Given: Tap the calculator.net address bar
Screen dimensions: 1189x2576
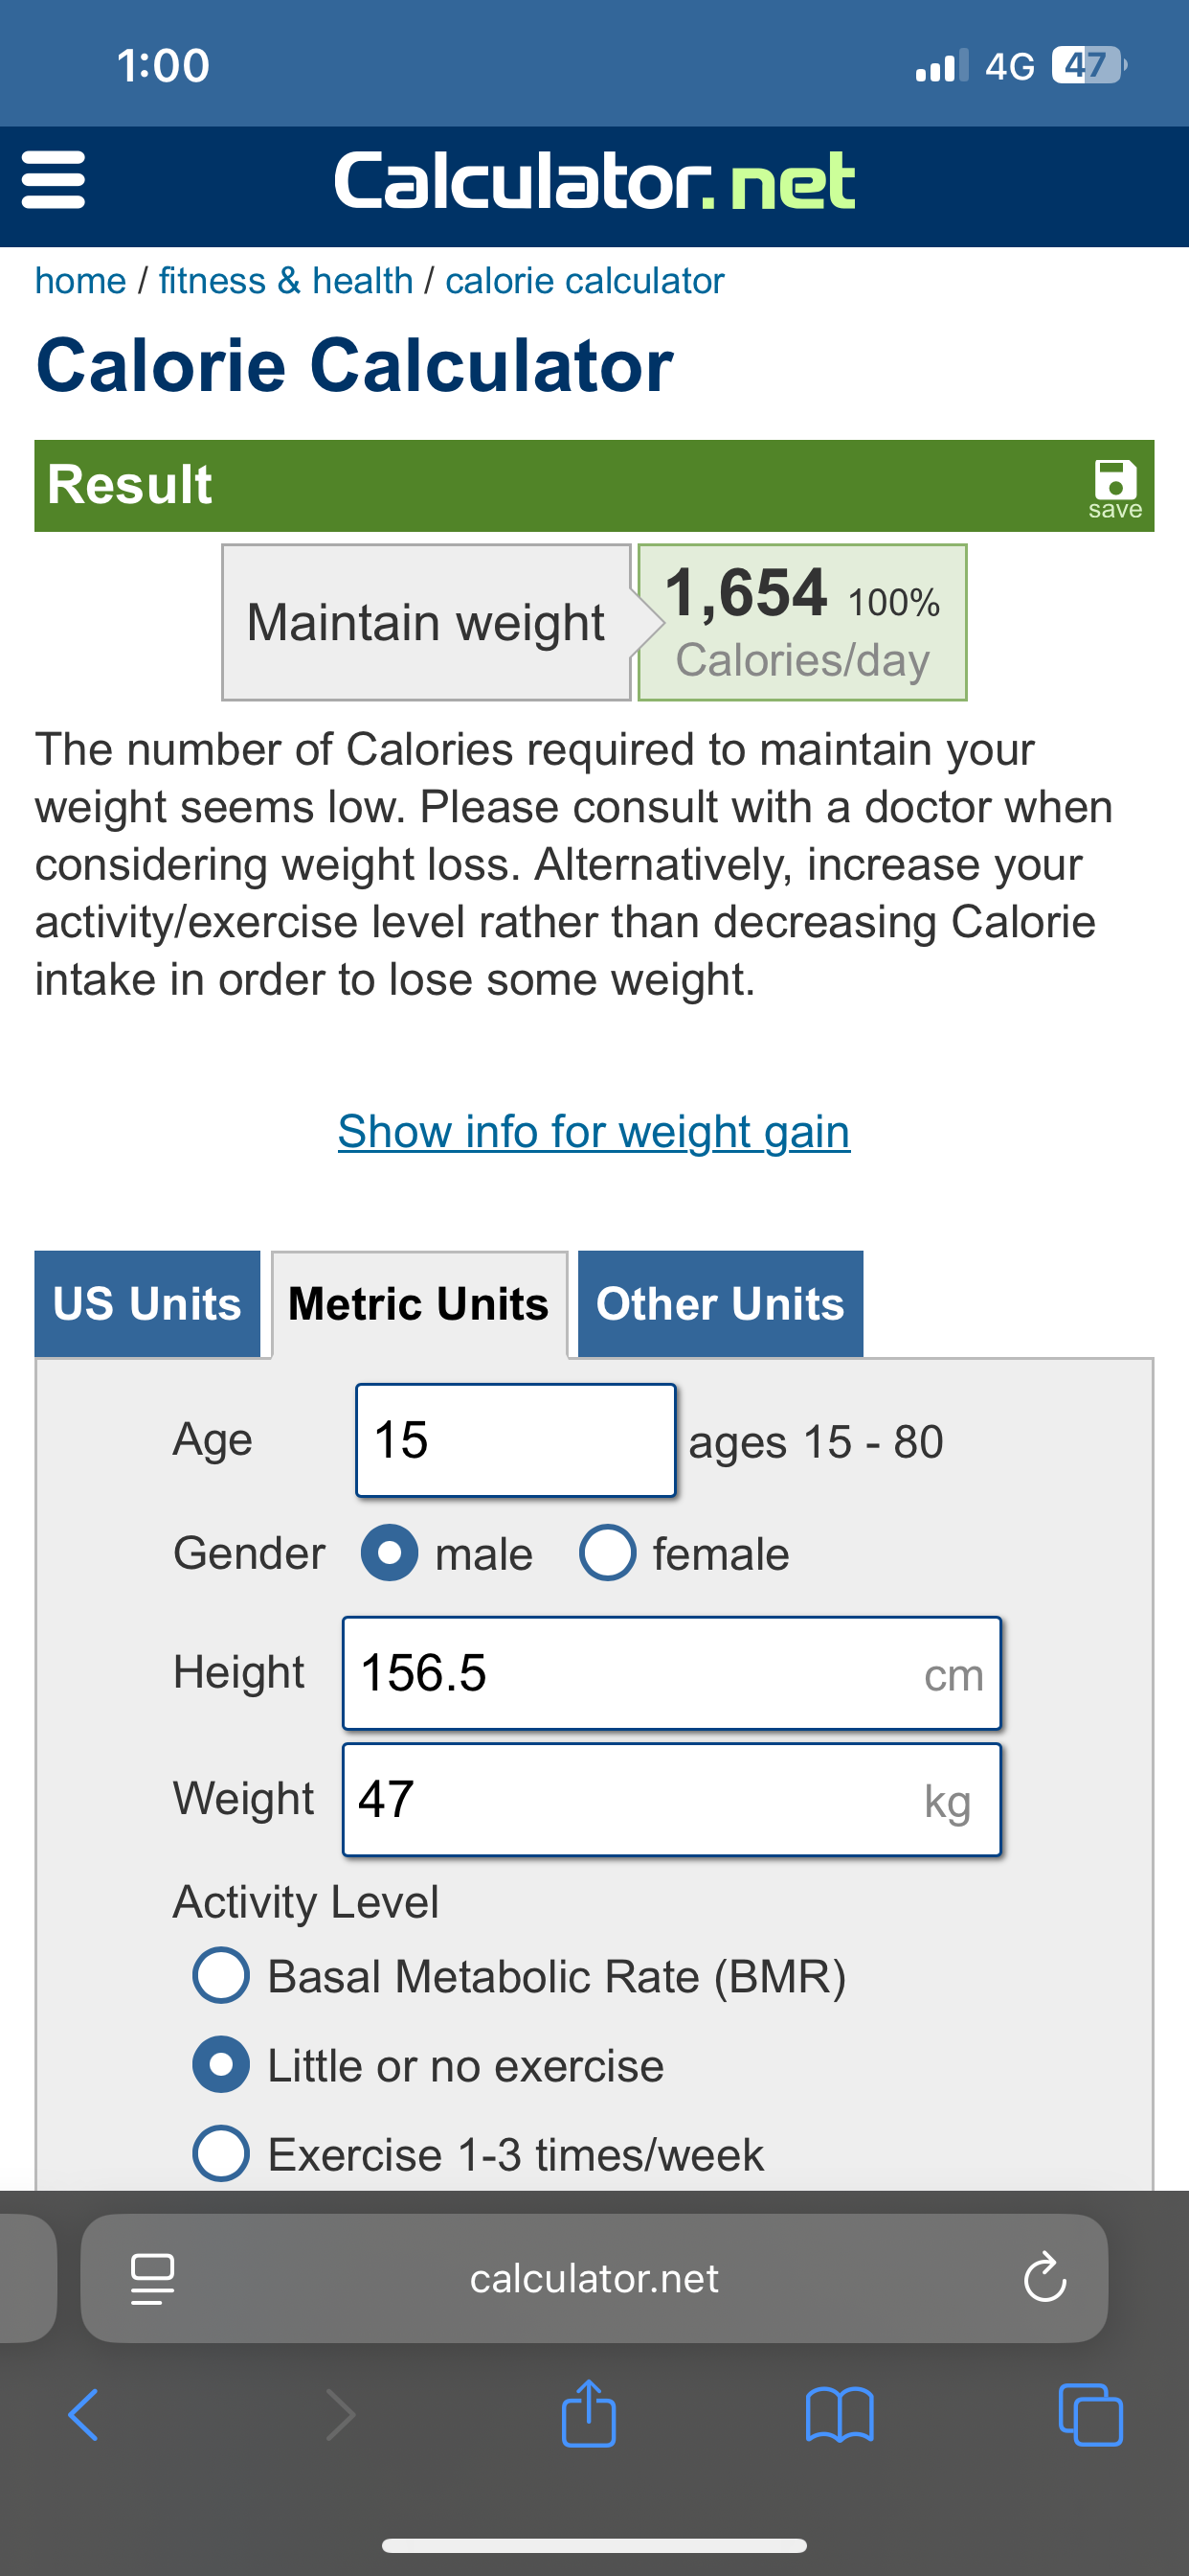Looking at the screenshot, I should [x=594, y=2278].
